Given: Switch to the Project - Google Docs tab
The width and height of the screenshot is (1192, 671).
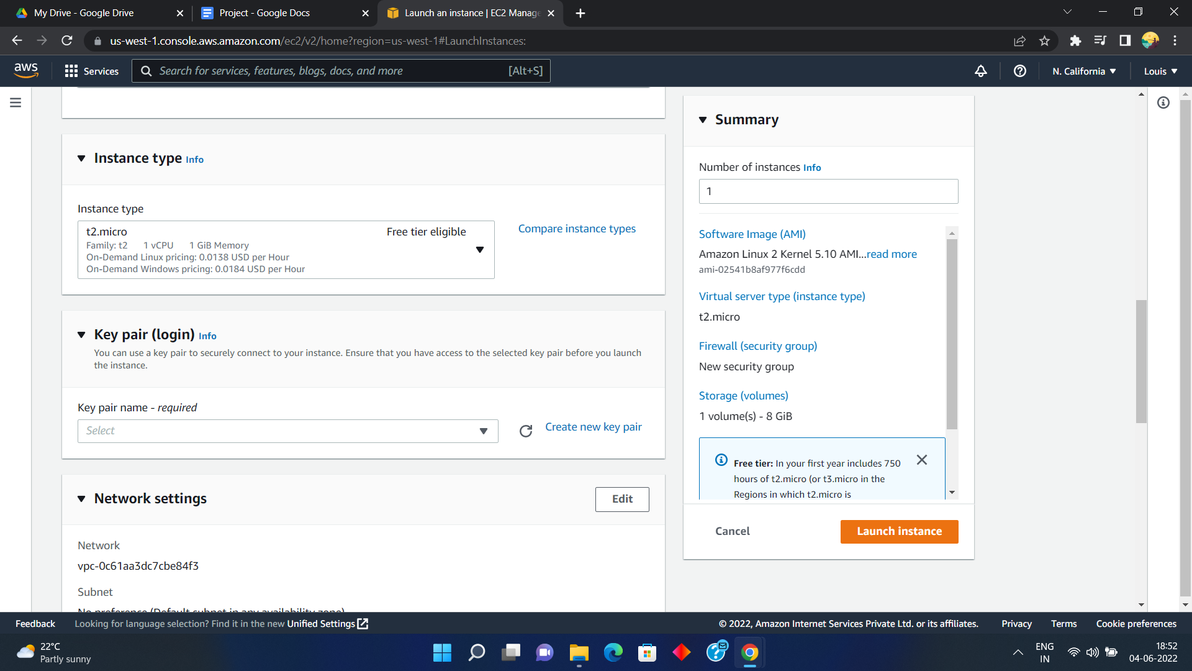Looking at the screenshot, I should point(264,13).
